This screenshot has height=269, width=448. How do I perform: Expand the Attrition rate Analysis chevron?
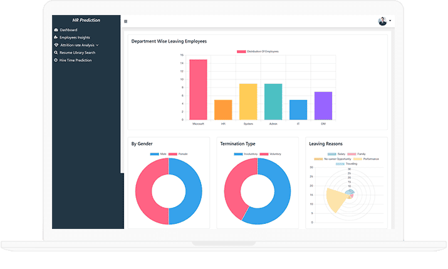97,45
